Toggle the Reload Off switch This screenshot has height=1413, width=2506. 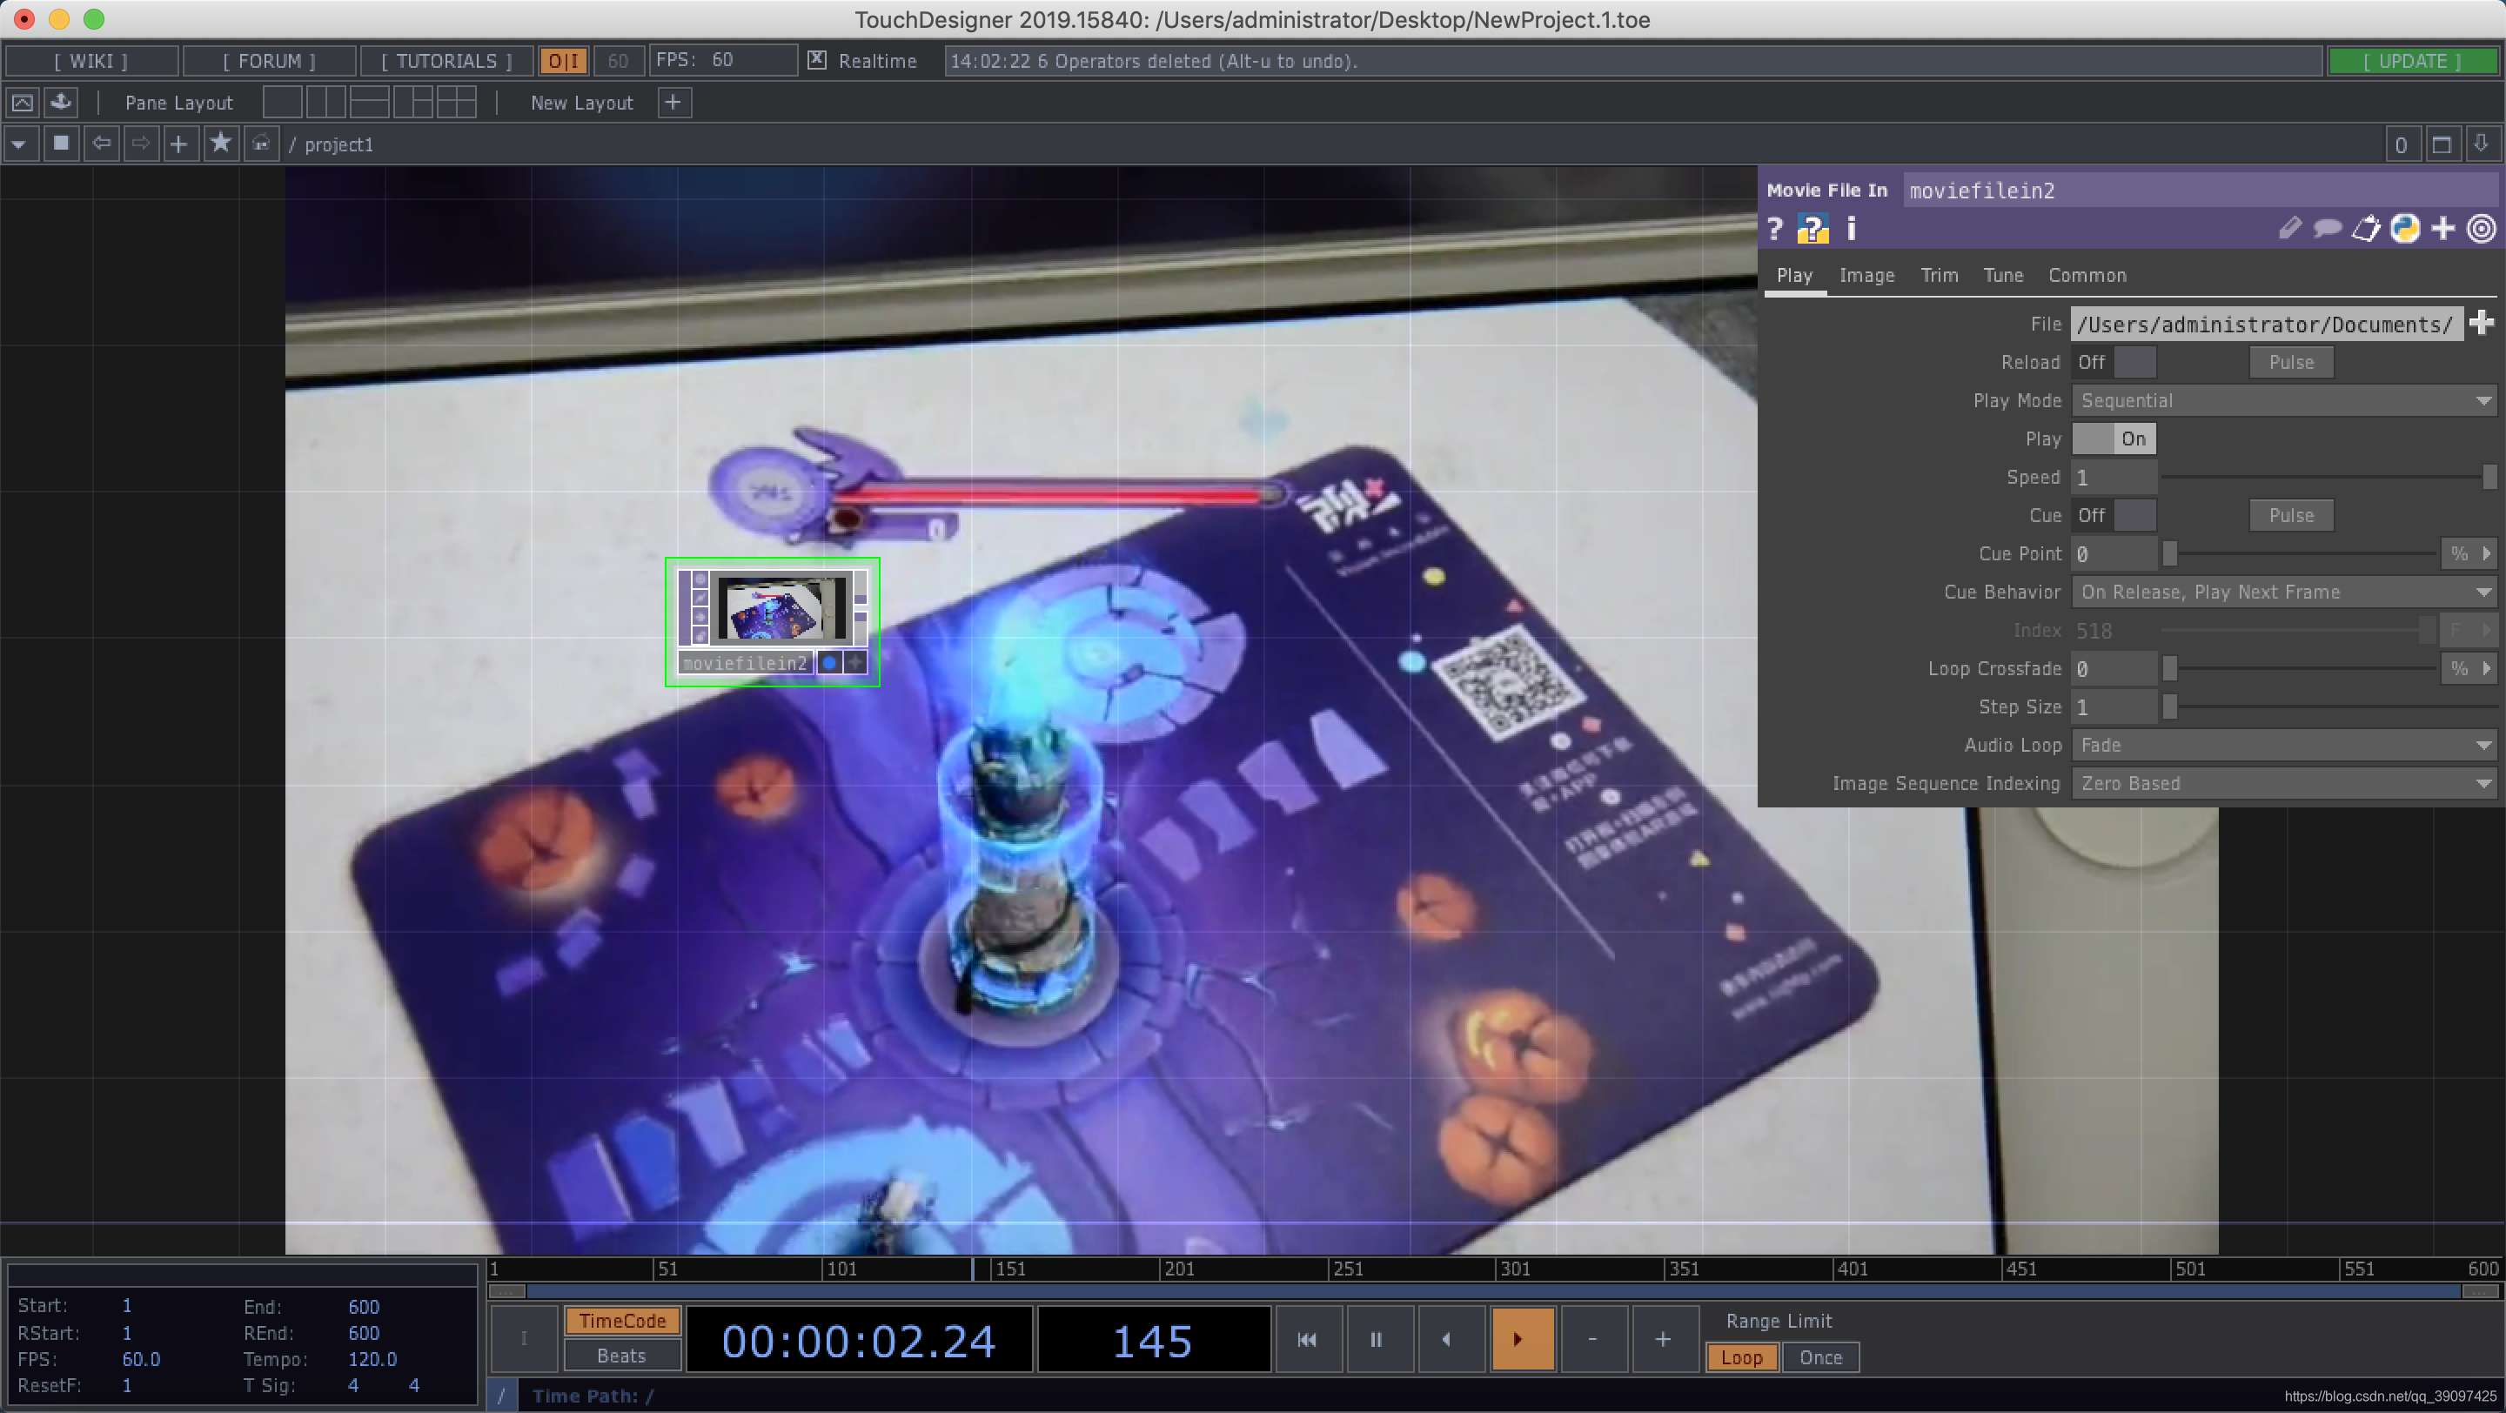[2114, 362]
